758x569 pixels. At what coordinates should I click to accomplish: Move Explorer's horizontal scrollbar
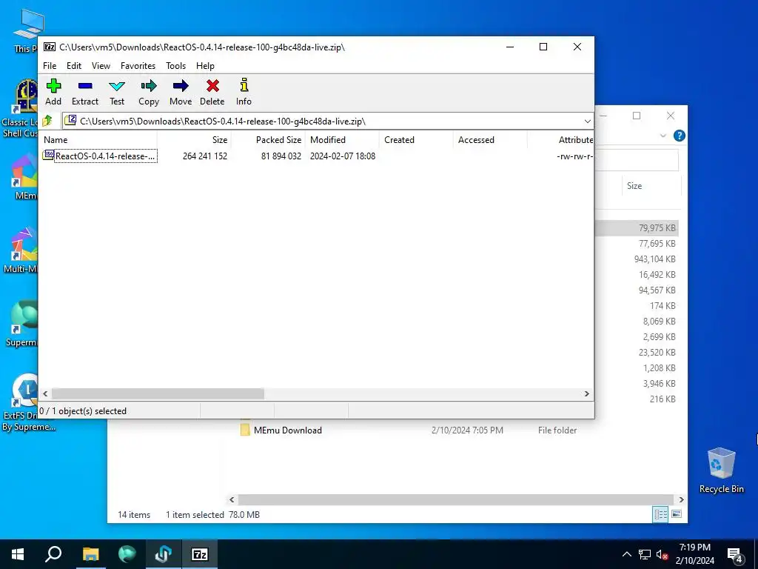455,499
